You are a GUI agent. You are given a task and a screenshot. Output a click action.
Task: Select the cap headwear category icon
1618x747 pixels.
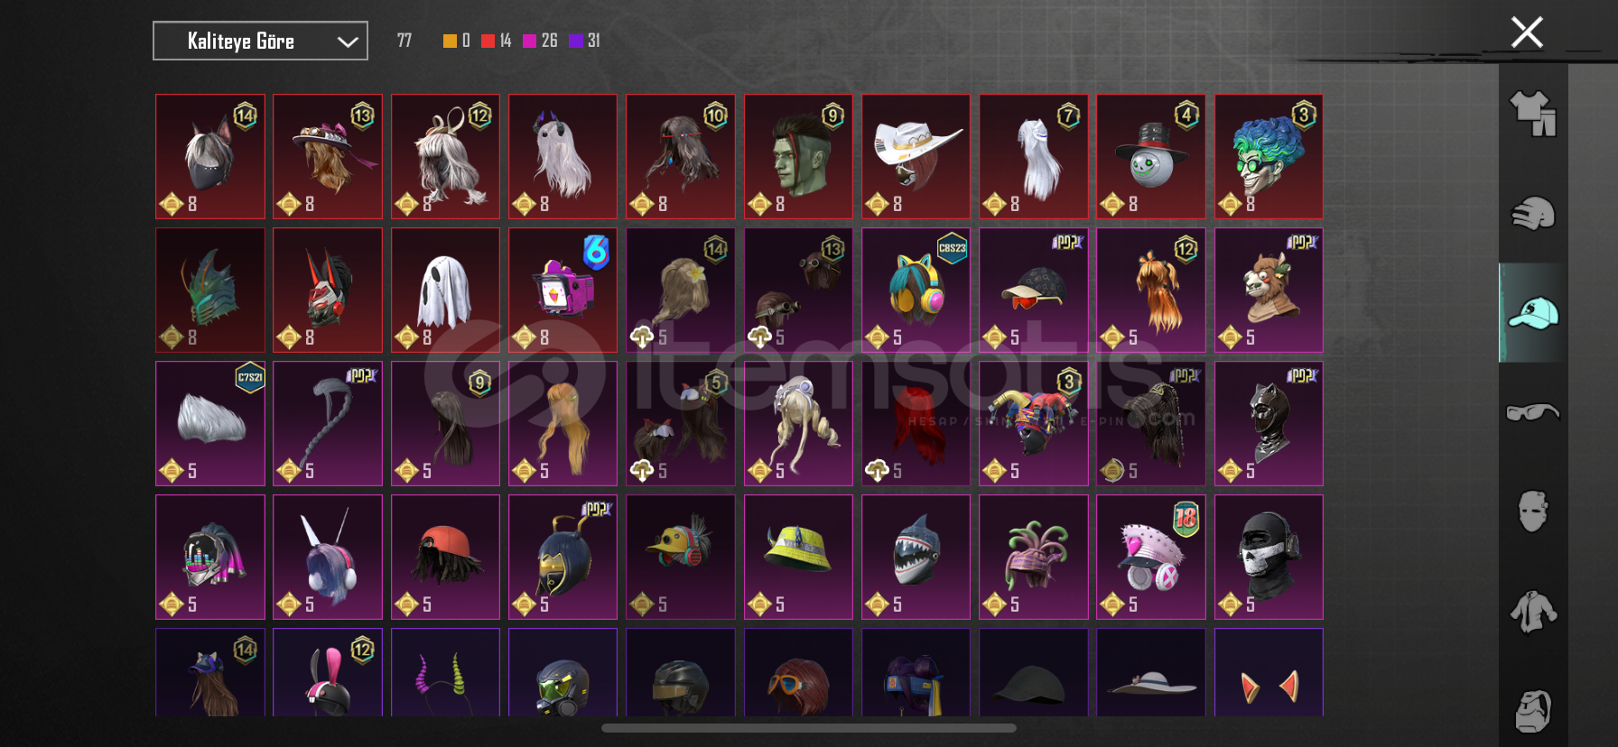click(x=1533, y=313)
